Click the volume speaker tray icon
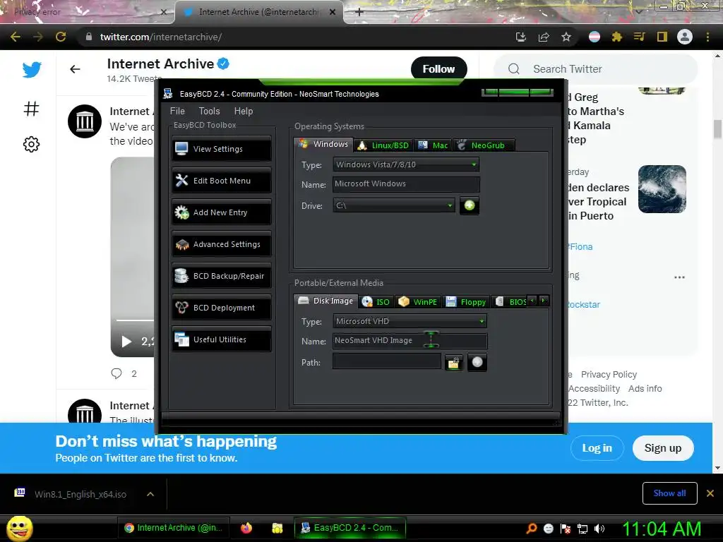723x542 pixels. click(599, 529)
